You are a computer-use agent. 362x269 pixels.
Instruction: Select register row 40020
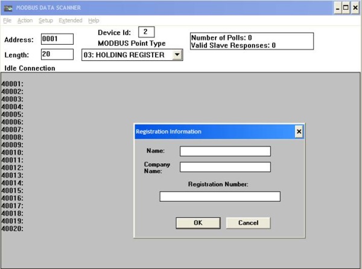(x=13, y=228)
